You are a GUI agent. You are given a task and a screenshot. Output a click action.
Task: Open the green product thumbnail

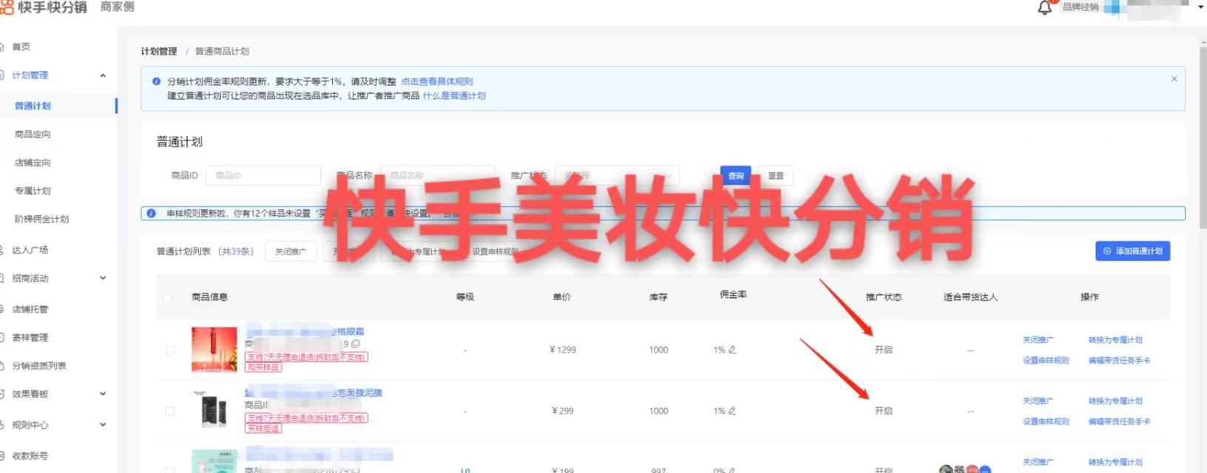coord(214,461)
